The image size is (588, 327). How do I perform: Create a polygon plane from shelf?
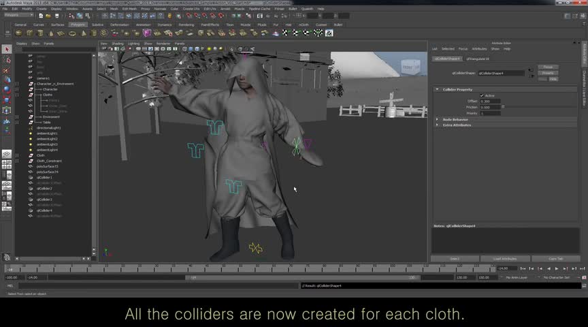61,33
